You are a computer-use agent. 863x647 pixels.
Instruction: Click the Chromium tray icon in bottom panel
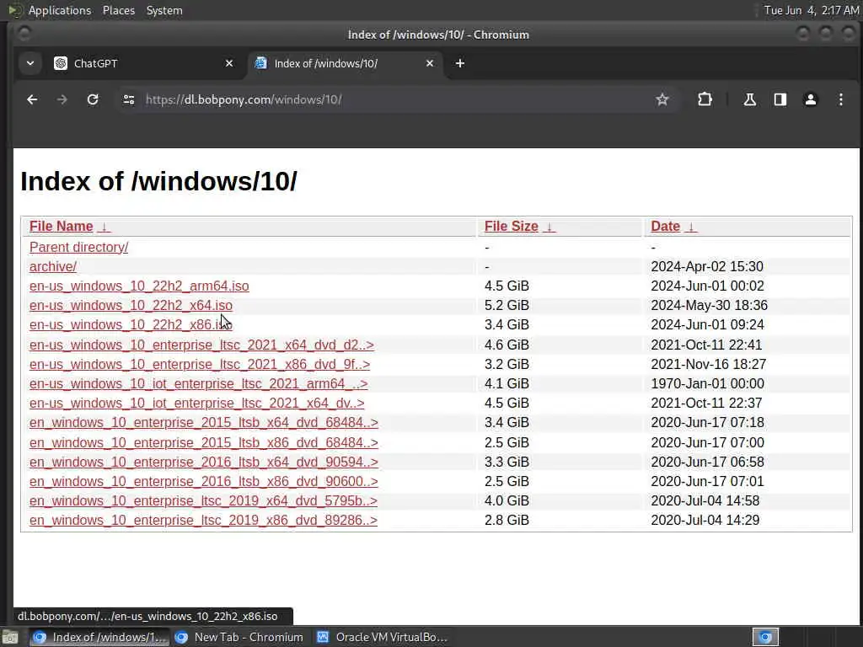765,637
